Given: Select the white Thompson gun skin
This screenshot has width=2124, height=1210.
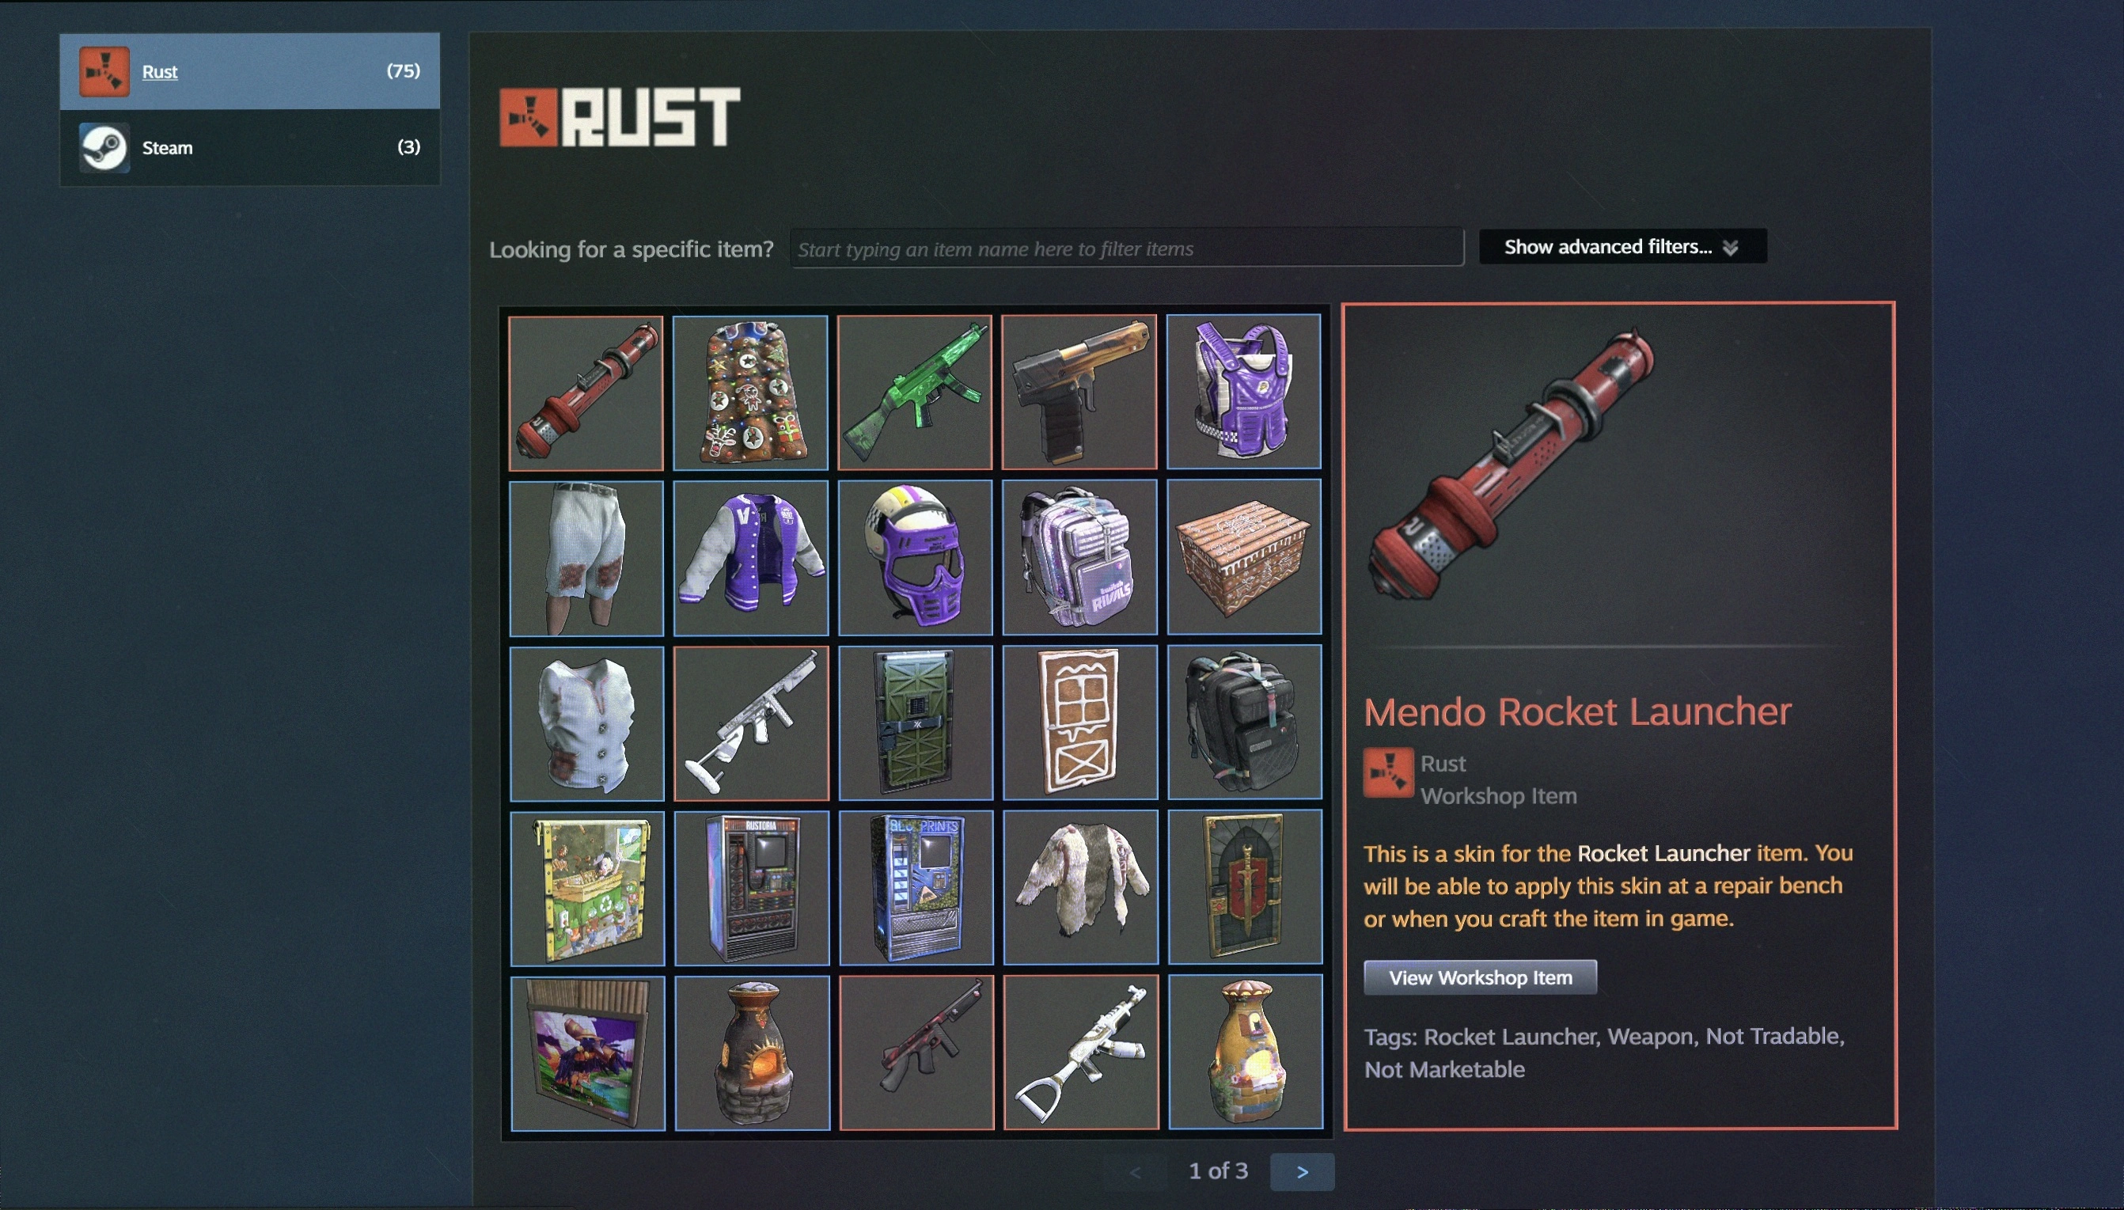Looking at the screenshot, I should point(751,724).
